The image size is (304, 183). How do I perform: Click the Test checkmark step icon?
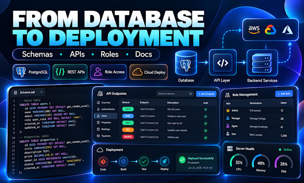point(144,162)
